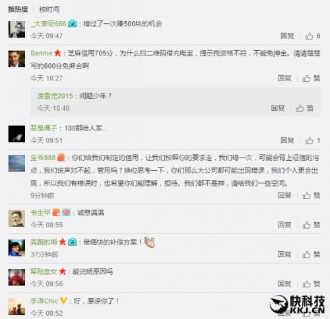Open Bennie's username profile link
Viewport: 330px width, 319px height.
coord(42,53)
